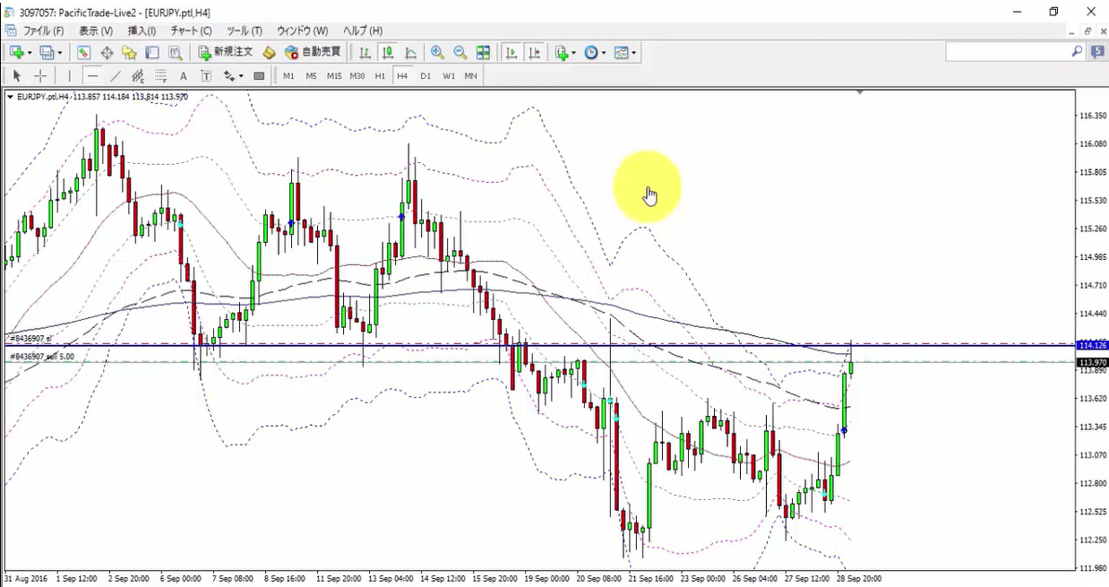The width and height of the screenshot is (1109, 587).
Task: Expand the Indicators dropdown arrow
Action: [574, 53]
